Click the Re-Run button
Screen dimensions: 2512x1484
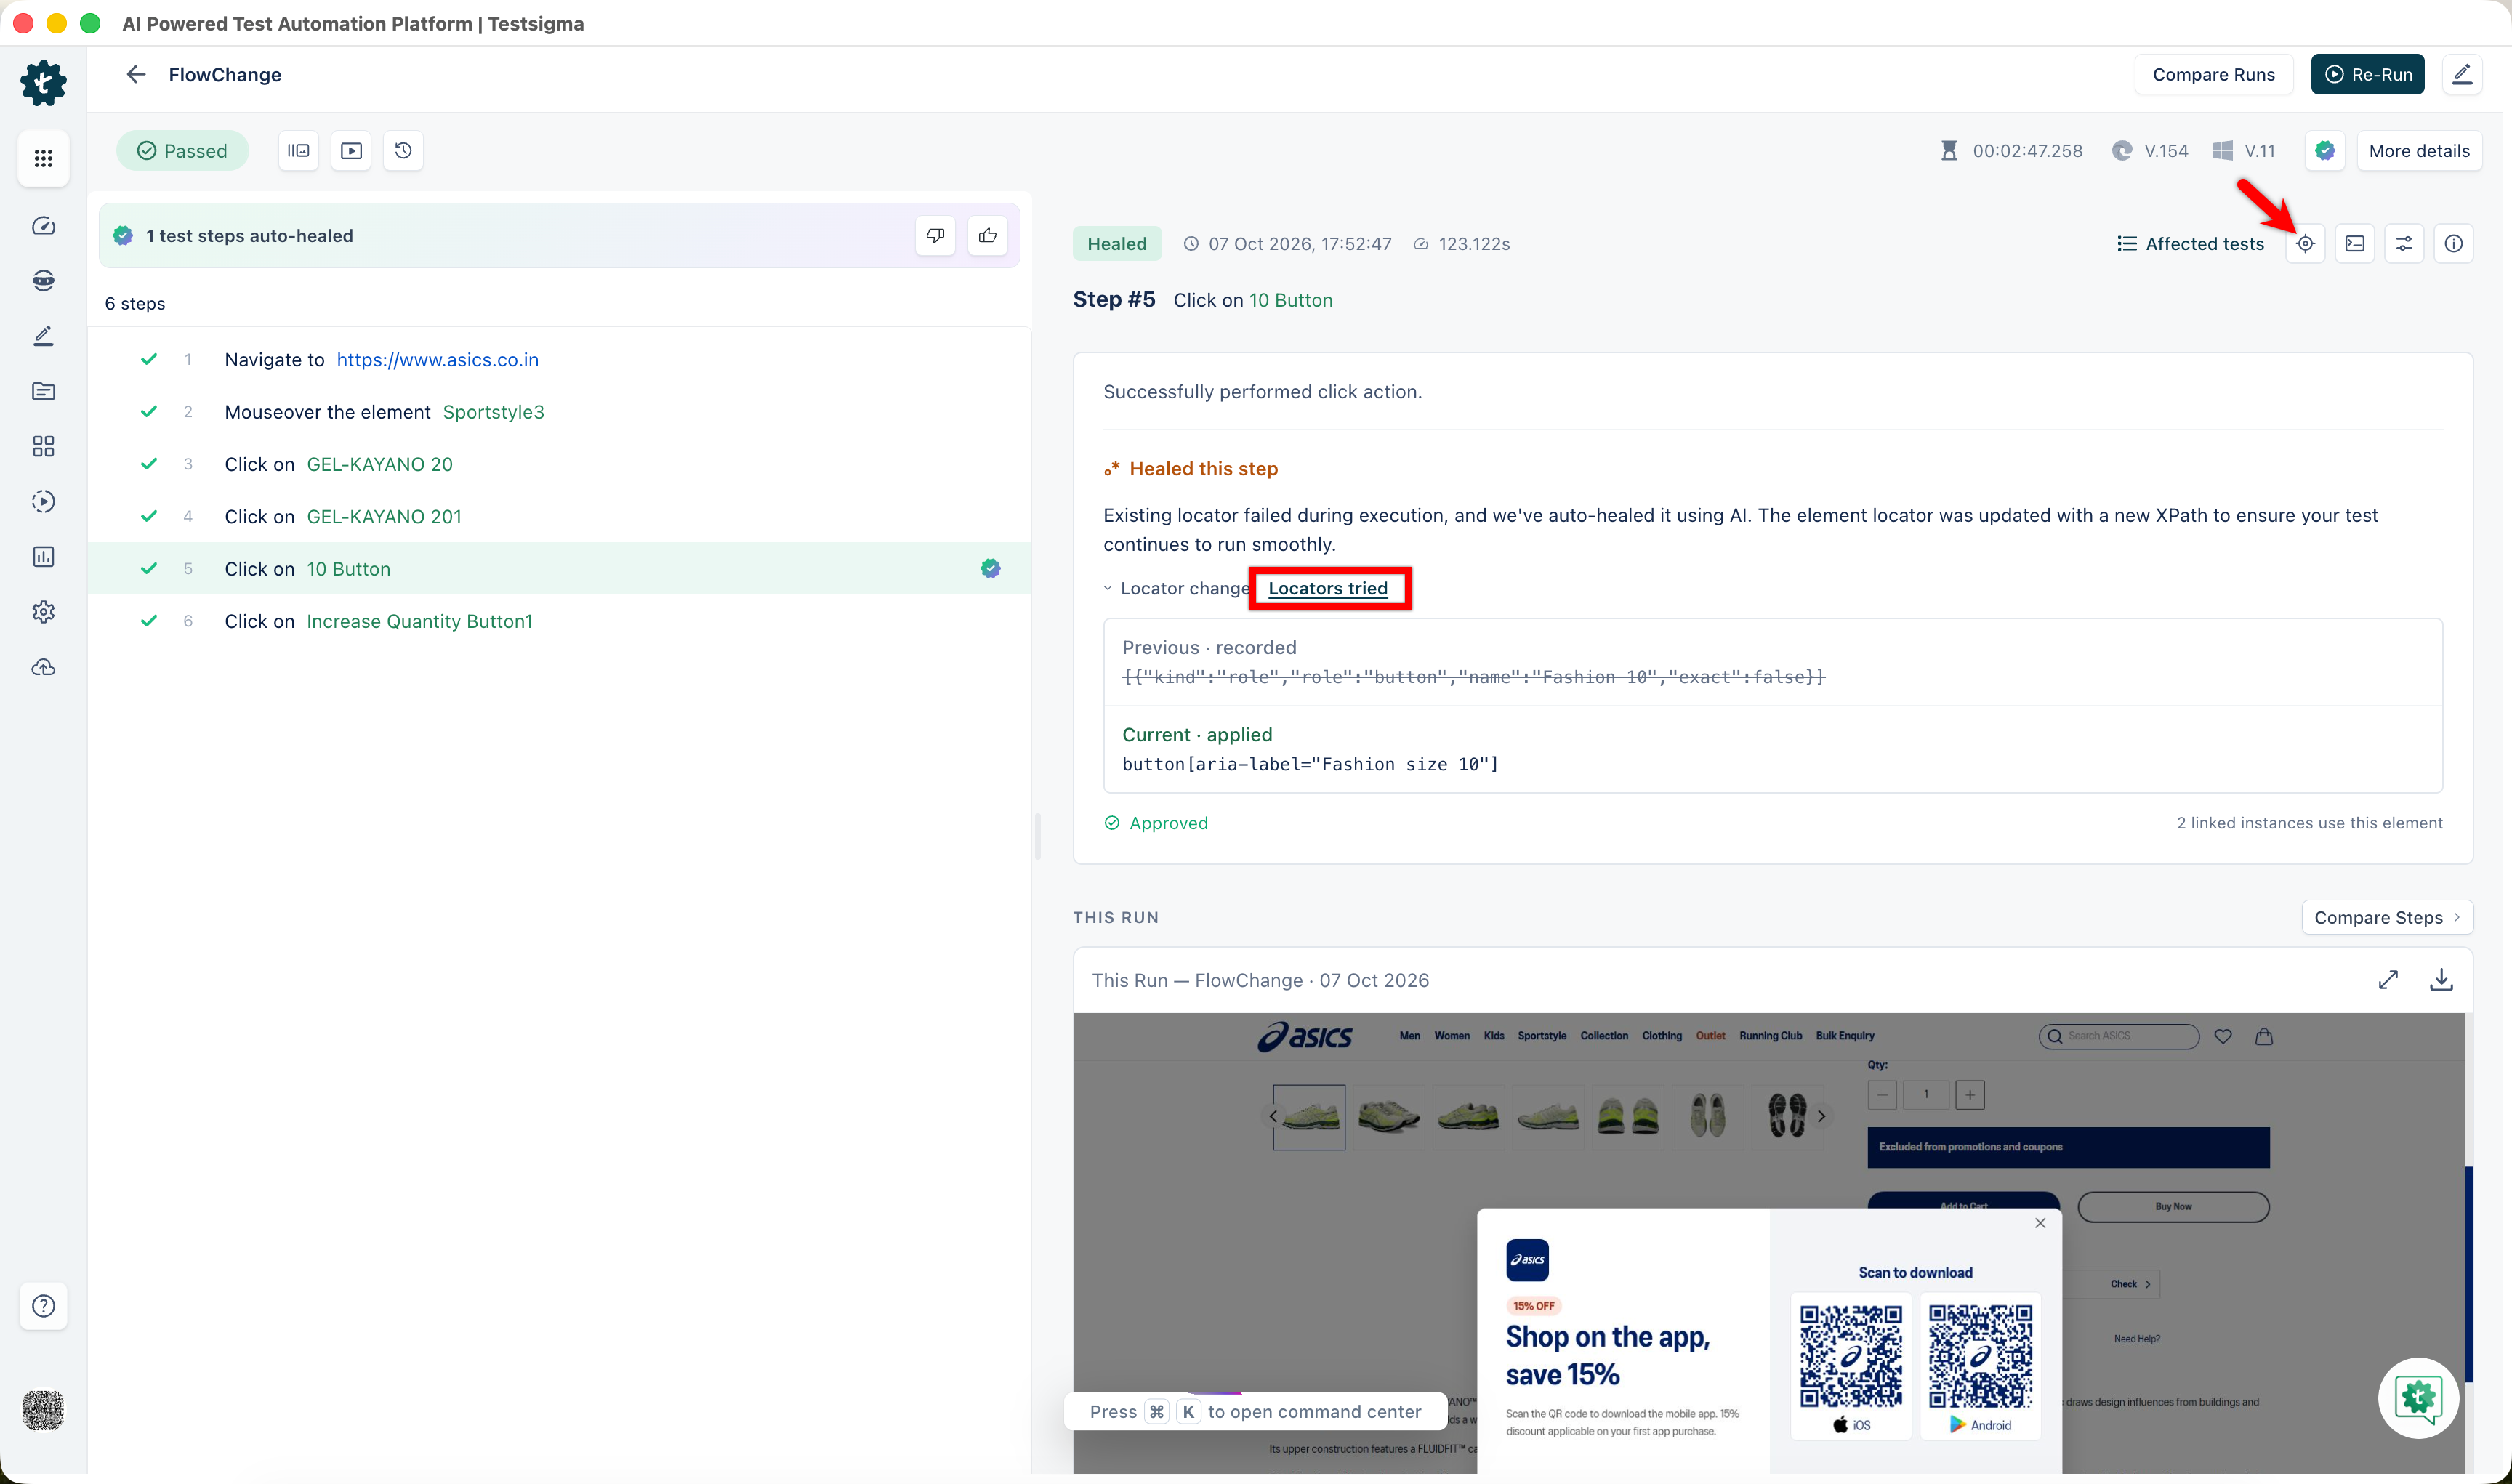pyautogui.click(x=2367, y=74)
